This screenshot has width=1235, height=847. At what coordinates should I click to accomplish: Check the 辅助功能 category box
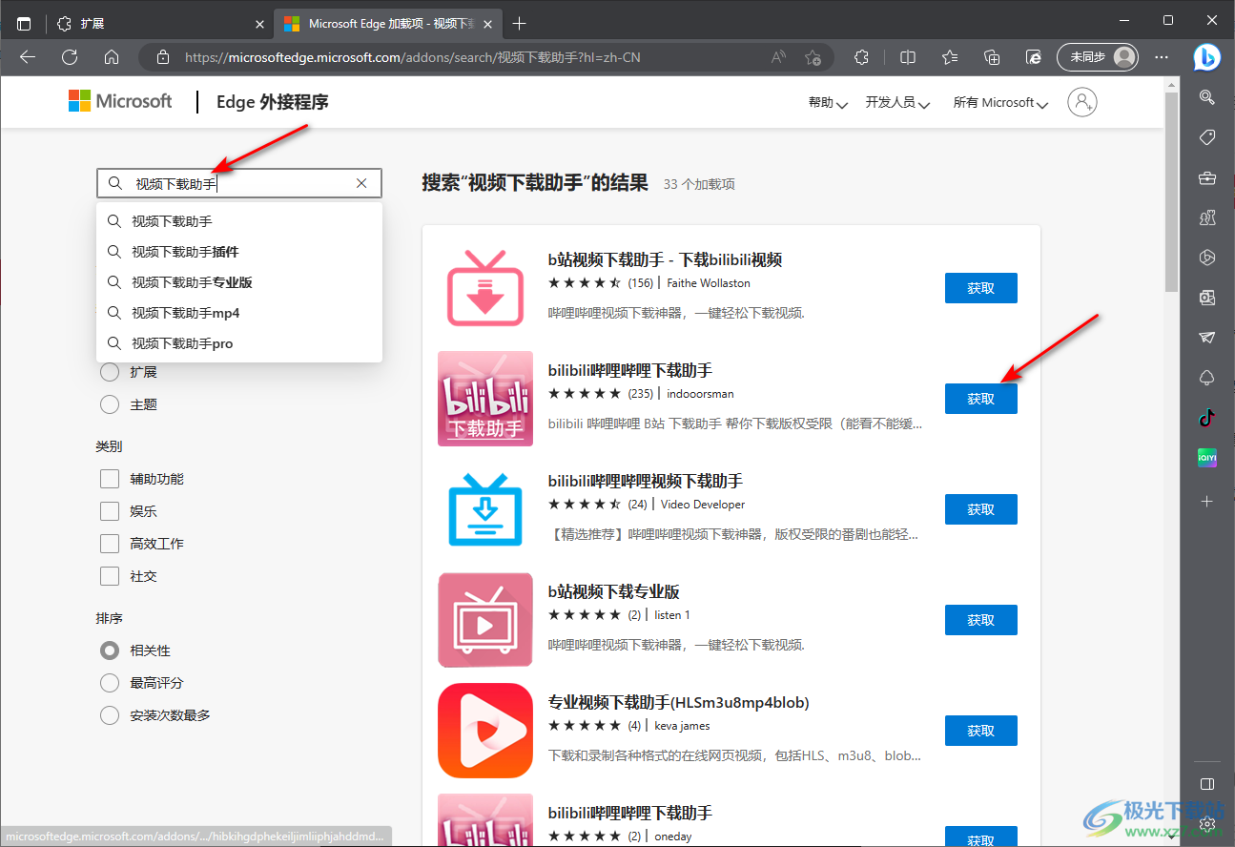pos(110,479)
